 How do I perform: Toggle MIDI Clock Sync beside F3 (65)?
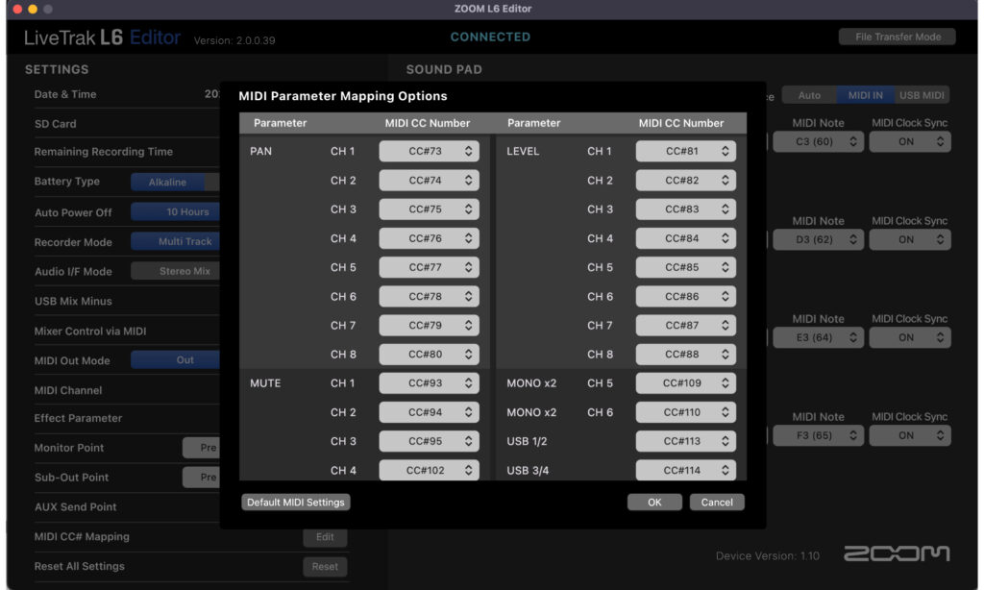pyautogui.click(x=910, y=435)
